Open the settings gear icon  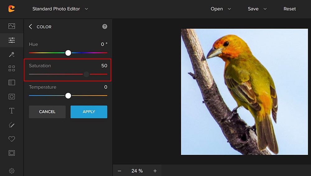click(12, 171)
